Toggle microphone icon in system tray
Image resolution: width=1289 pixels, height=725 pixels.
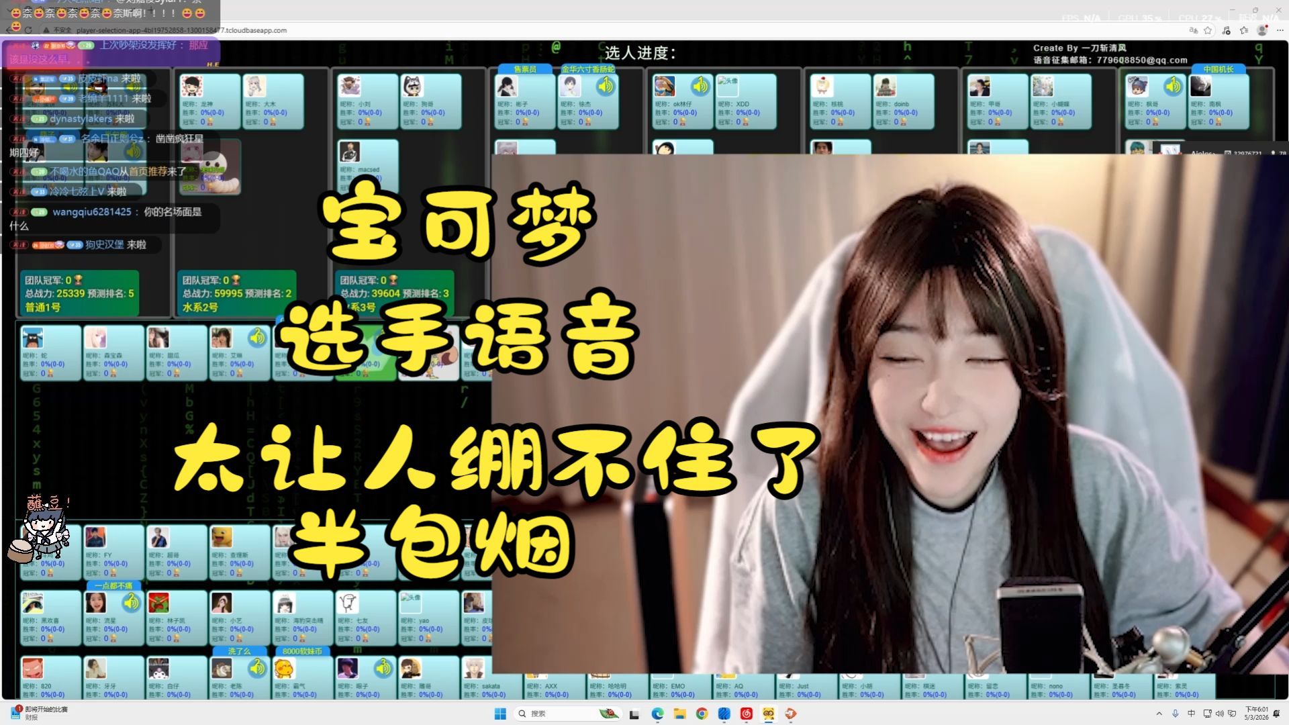[x=1175, y=714]
